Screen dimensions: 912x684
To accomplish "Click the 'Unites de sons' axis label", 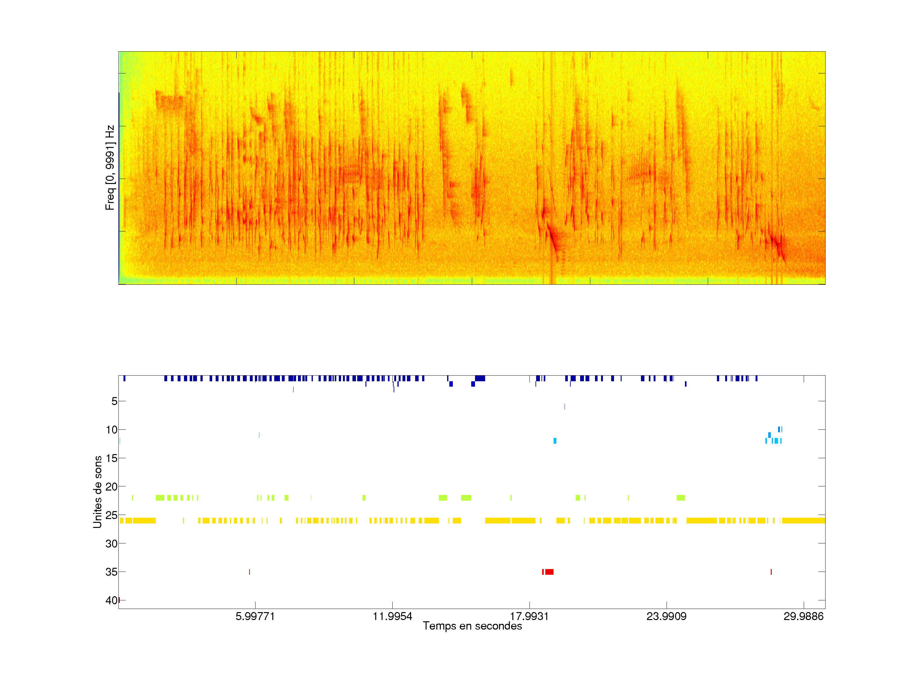I will coord(98,491).
